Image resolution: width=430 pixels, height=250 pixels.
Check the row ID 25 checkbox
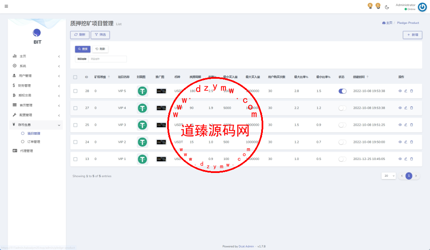point(76,125)
